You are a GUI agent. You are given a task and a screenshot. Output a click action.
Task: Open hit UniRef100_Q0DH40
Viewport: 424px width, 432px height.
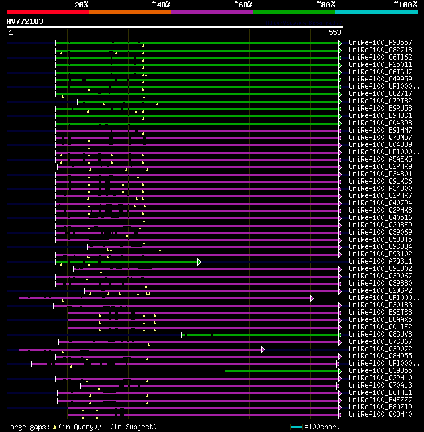pos(380,415)
